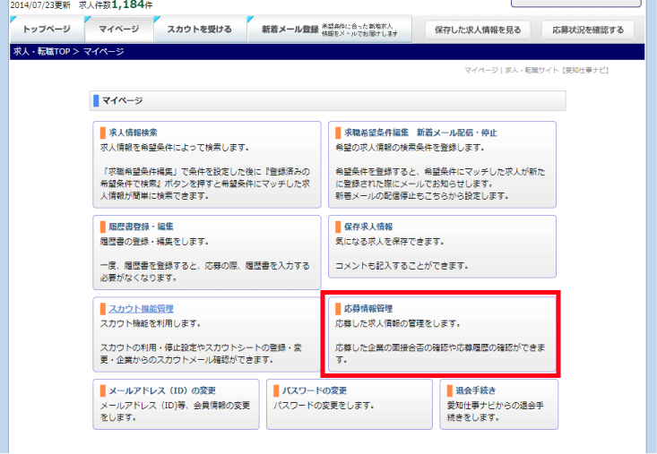Screen dimensions: 657x454
Task: Click the orange marker beside 退会手続き
Action: point(450,390)
